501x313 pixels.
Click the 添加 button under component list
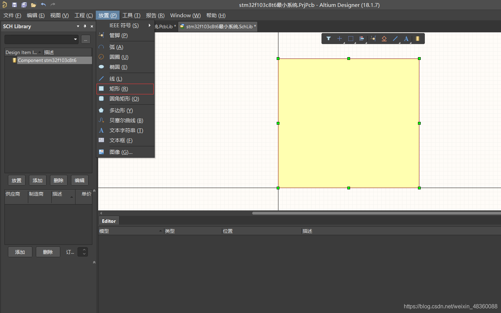click(38, 180)
